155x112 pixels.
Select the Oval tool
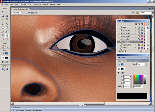[x=3, y=28]
